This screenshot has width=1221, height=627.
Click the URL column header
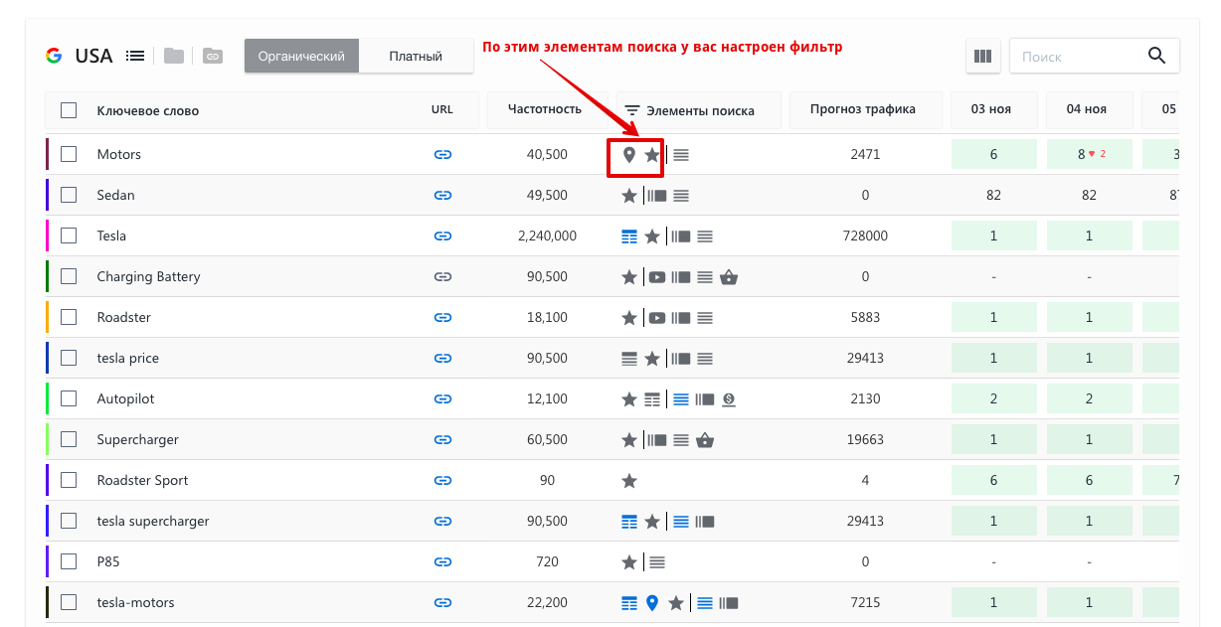pyautogui.click(x=442, y=109)
